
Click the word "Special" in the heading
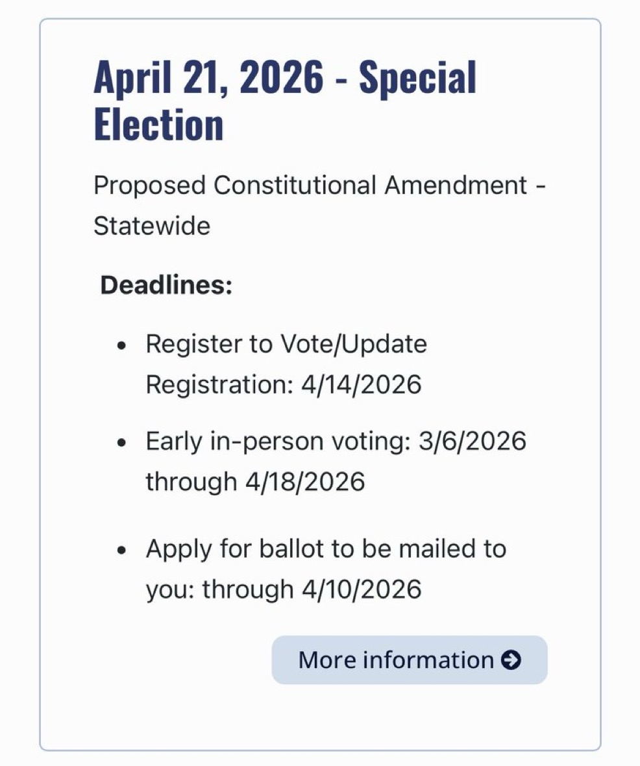pos(417,77)
